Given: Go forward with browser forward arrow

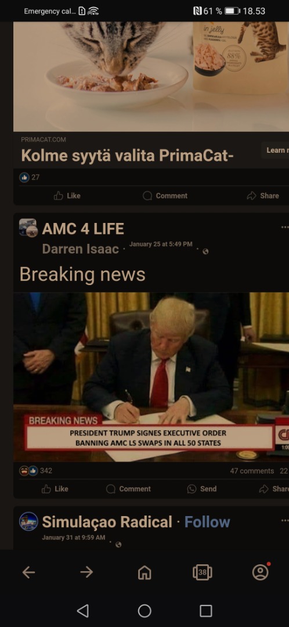Looking at the screenshot, I should pos(86,572).
